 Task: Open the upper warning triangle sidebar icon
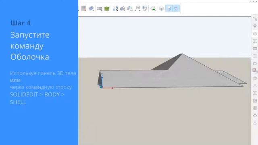point(255,86)
